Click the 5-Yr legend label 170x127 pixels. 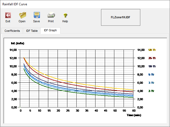[x=151, y=75]
